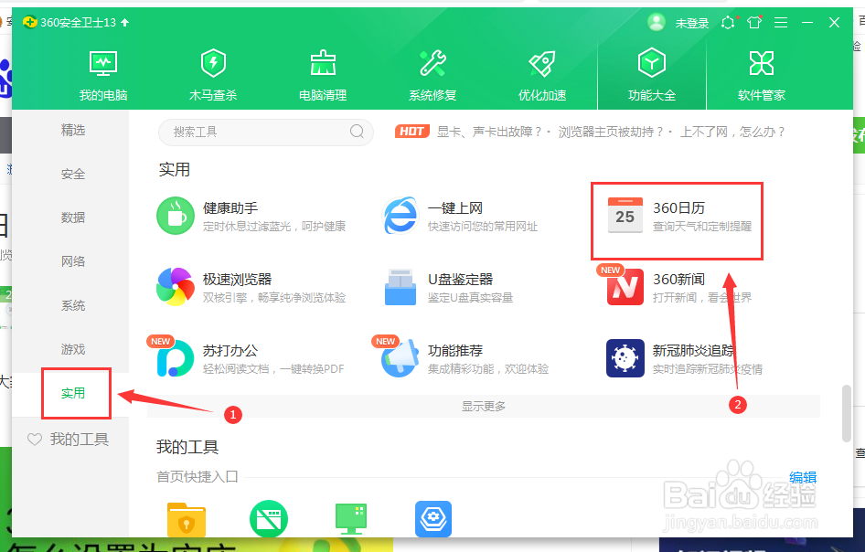Focus the 搜索工具 search field

(265, 132)
